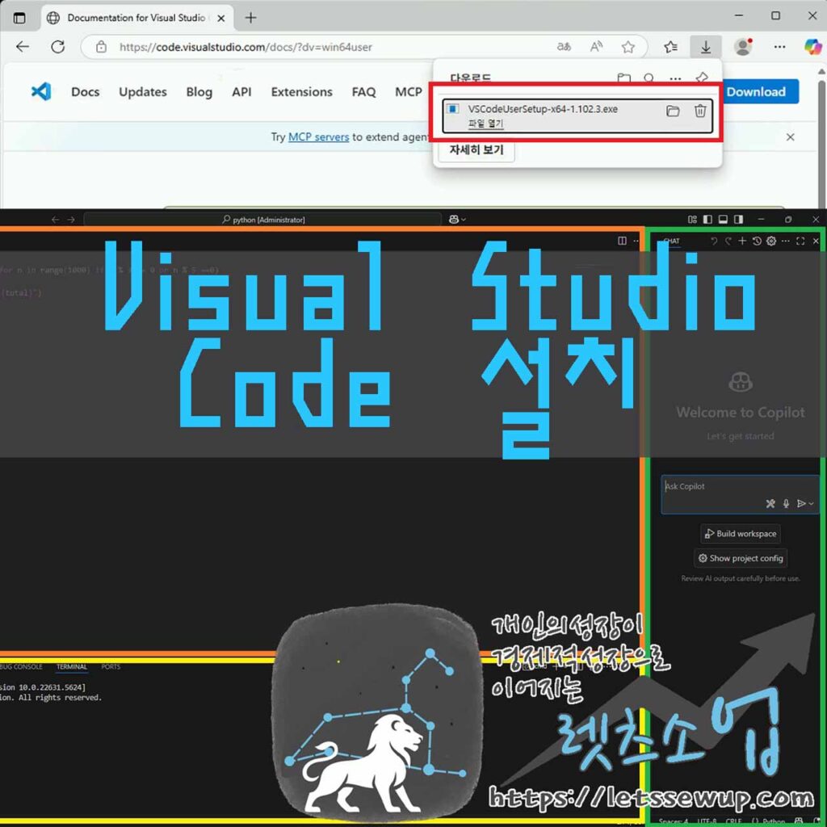
Task: Maximize the Copilot chat panel
Action: pos(800,241)
